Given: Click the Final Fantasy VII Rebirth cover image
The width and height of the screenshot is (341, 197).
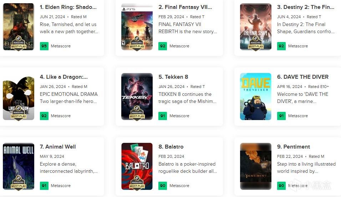Looking at the screenshot, I should (137, 27).
